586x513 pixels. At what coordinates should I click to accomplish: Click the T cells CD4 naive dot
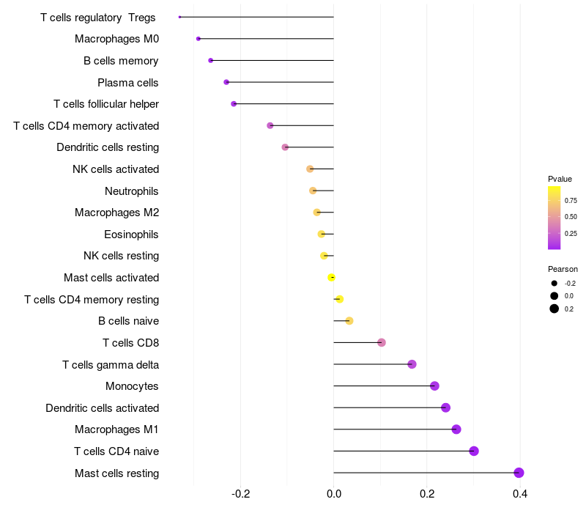[474, 451]
